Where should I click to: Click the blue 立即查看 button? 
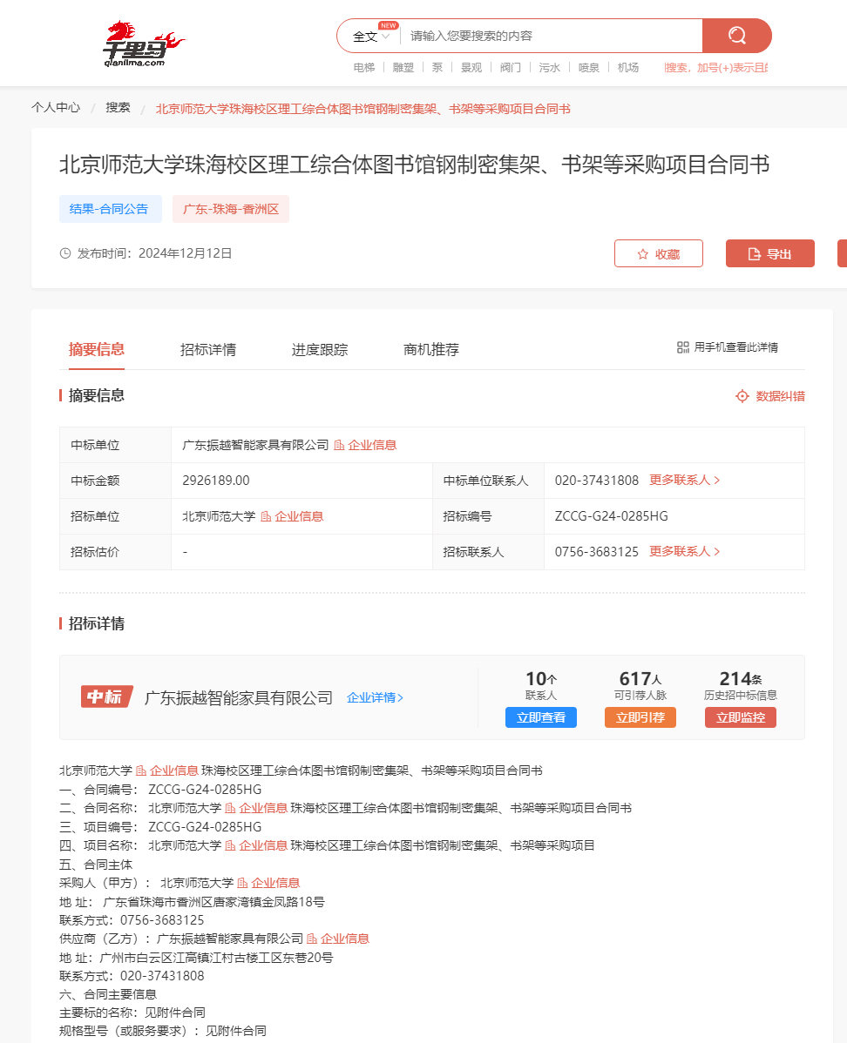(540, 717)
